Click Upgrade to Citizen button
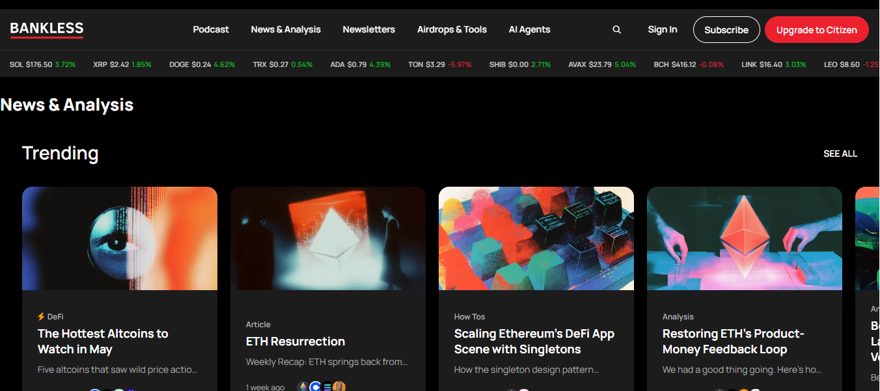 [817, 30]
